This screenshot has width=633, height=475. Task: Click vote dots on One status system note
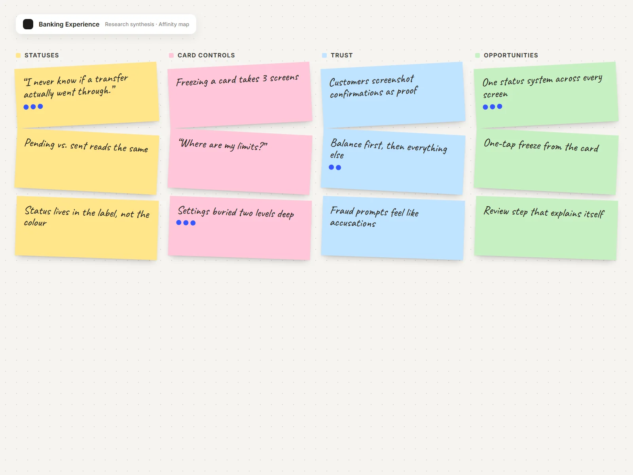(x=493, y=107)
